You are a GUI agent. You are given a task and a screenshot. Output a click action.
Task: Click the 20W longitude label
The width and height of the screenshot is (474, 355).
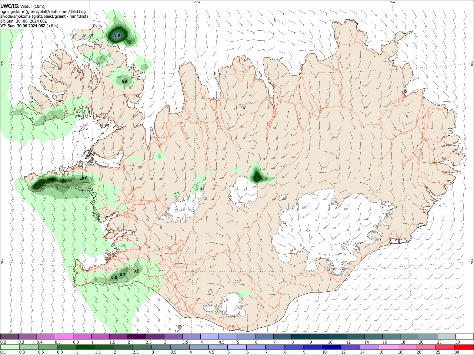(x=197, y=2)
